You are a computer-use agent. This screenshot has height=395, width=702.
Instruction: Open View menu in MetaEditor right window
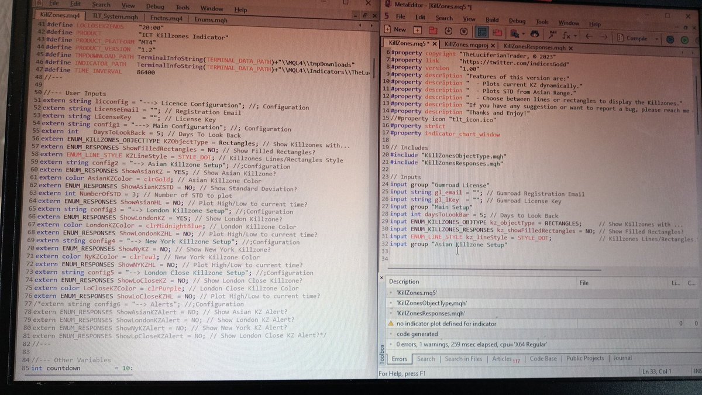(470, 19)
